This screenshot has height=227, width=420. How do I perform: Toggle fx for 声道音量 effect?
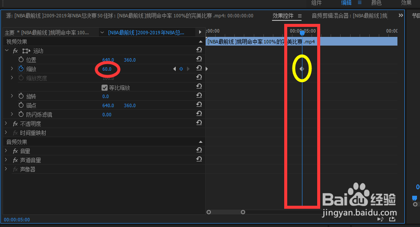tap(15, 160)
